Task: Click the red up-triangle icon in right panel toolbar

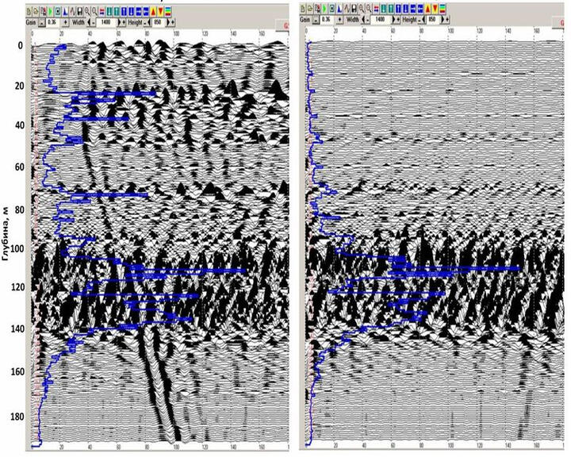Action: pyautogui.click(x=427, y=8)
